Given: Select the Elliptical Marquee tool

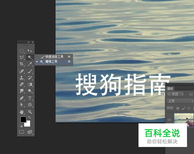Looking at the screenshot, I should [x=22, y=51].
